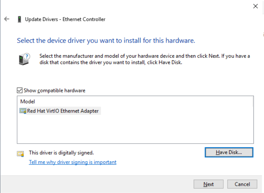Viewport: 264px width, 193px height.
Task: Proceed with the Next button
Action: click(x=208, y=184)
